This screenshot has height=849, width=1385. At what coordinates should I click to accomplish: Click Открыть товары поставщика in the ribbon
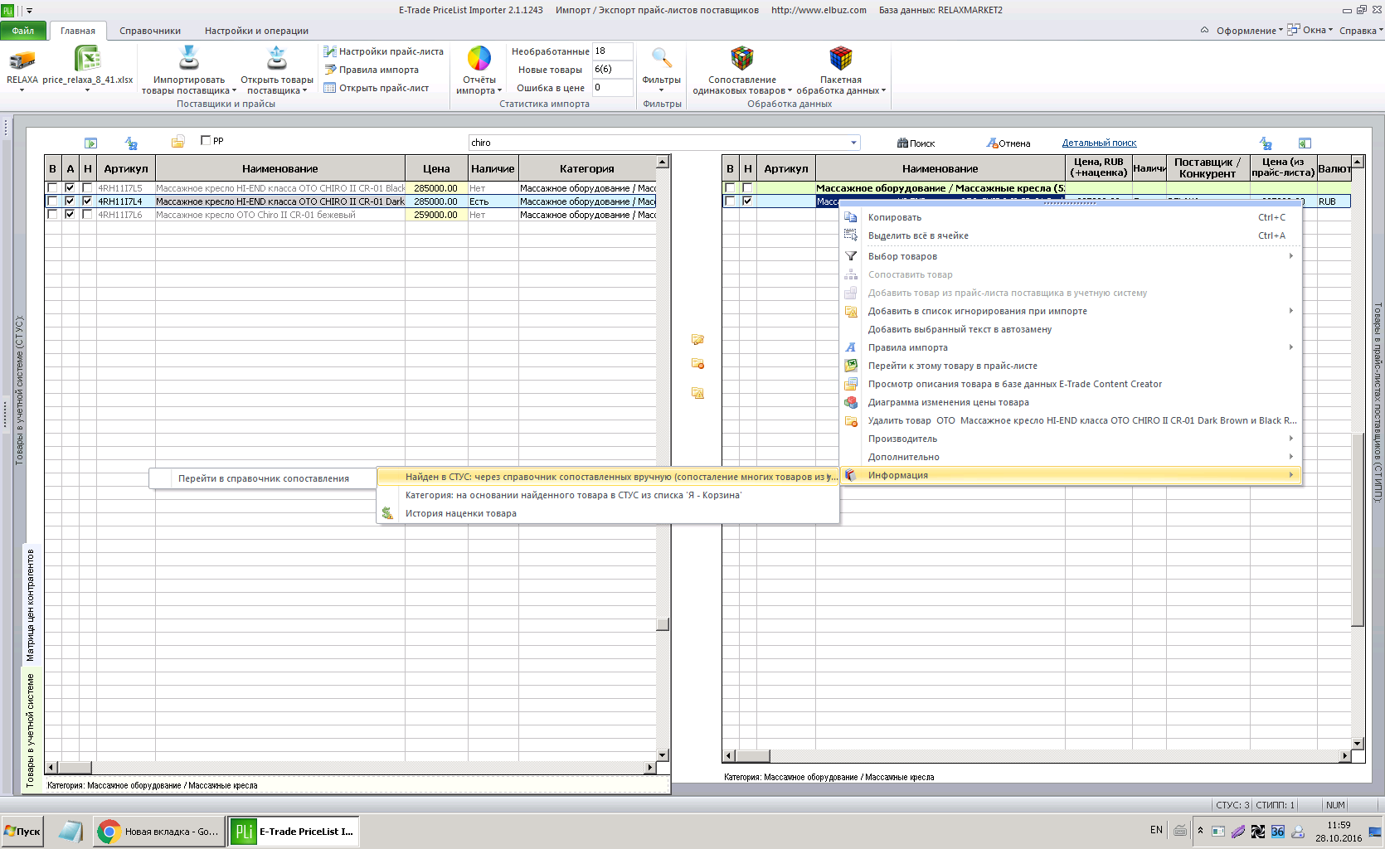click(x=277, y=70)
